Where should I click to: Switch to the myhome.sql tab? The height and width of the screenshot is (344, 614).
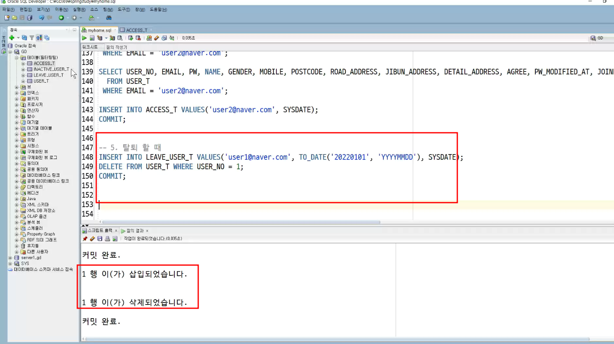coord(99,30)
